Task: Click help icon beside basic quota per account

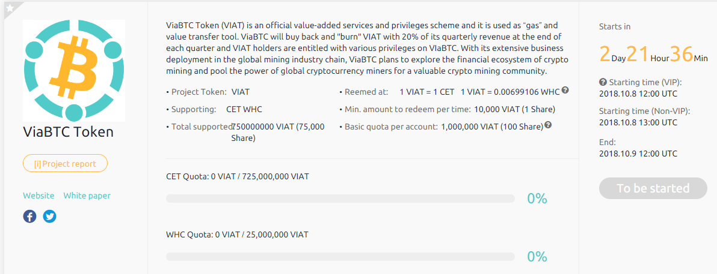Action: (x=548, y=126)
